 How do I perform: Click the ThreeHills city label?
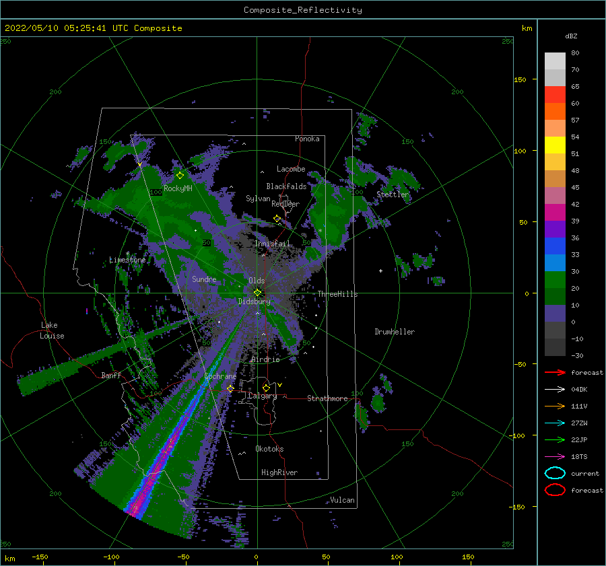pos(338,294)
